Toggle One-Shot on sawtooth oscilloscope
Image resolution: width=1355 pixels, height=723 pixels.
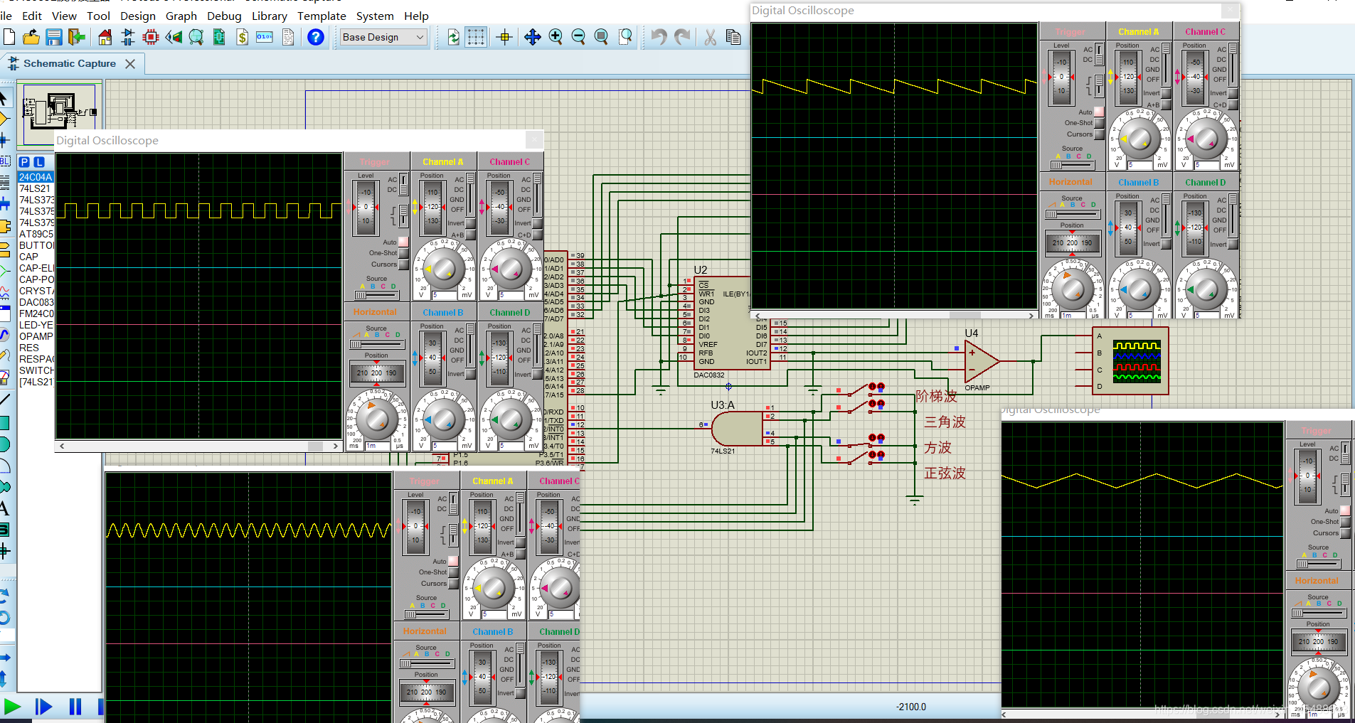[x=1099, y=123]
